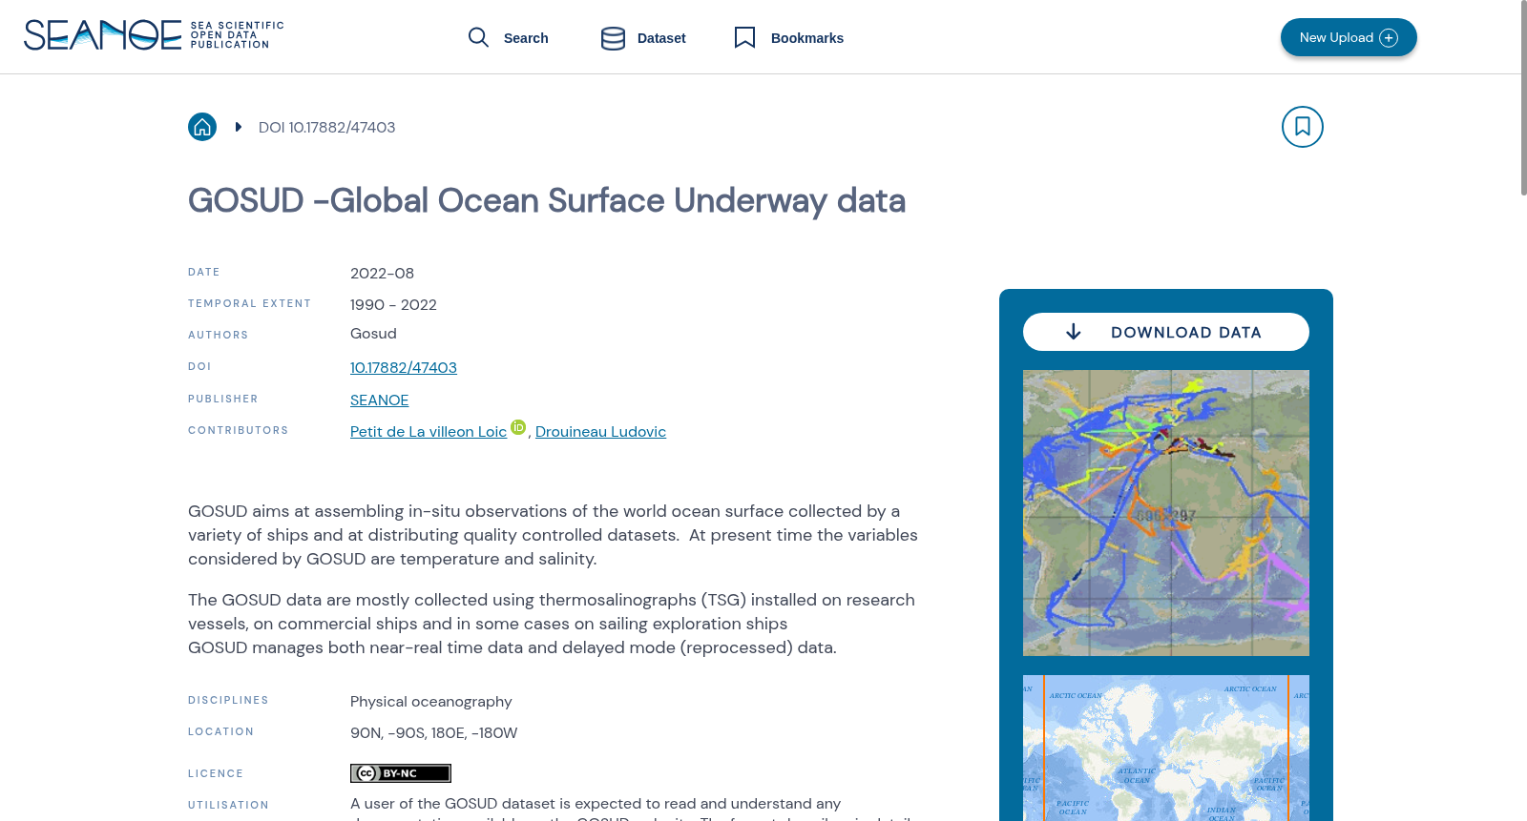The image size is (1527, 821).
Task: Click the CC BY-NC licence badge
Action: point(401,773)
